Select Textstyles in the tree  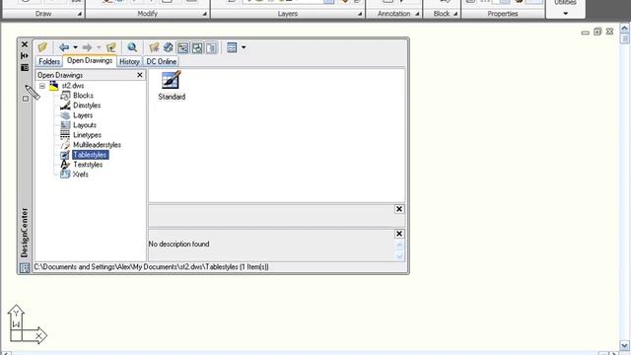click(x=88, y=165)
